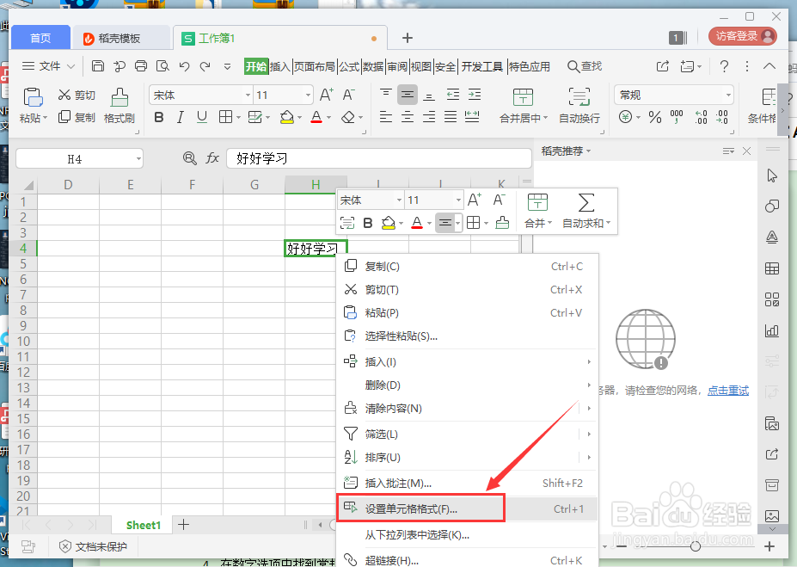The image size is (797, 567).
Task: Open the number format 常规 dropdown
Action: click(728, 96)
